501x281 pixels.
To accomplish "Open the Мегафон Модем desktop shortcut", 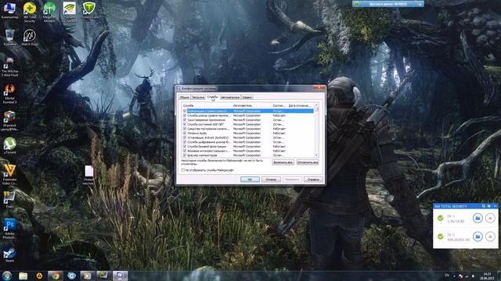I will (x=49, y=12).
